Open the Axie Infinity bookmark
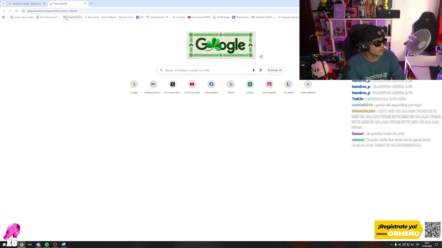442x248 pixels. [x=126, y=17]
